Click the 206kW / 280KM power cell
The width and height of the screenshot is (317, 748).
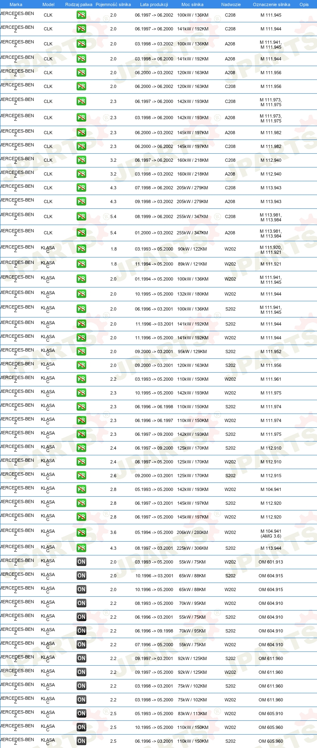193,532
